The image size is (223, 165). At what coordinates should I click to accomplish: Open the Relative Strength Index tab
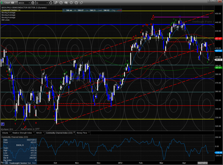[23, 133]
